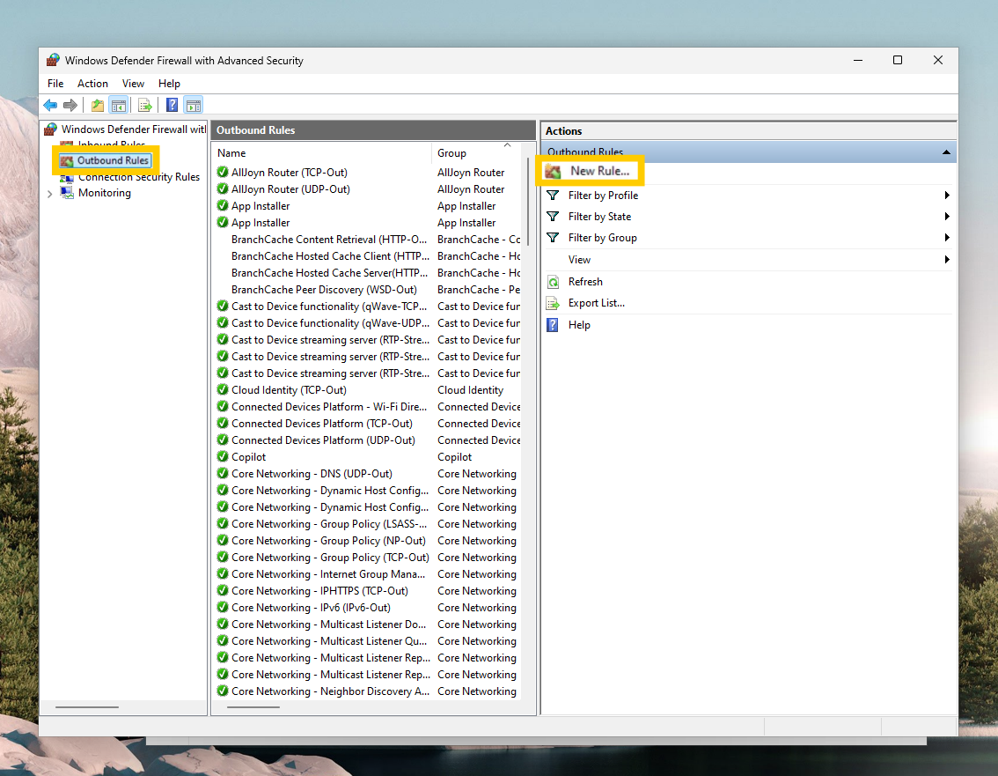Click the Group column header
998x776 pixels.
pos(477,153)
